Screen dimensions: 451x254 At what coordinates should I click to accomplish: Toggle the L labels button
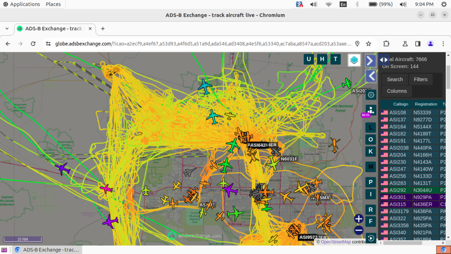coord(371,127)
